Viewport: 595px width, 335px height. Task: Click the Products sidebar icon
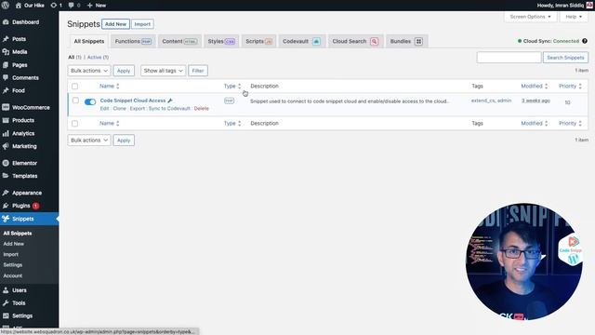click(x=6, y=120)
